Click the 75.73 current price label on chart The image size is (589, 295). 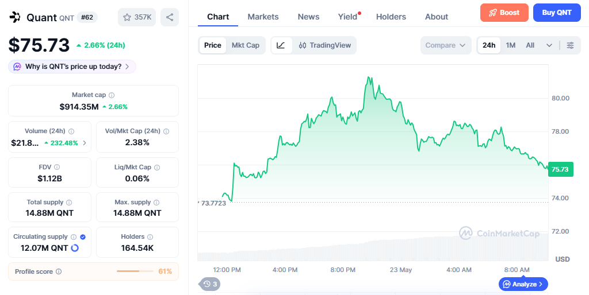pyautogui.click(x=560, y=169)
